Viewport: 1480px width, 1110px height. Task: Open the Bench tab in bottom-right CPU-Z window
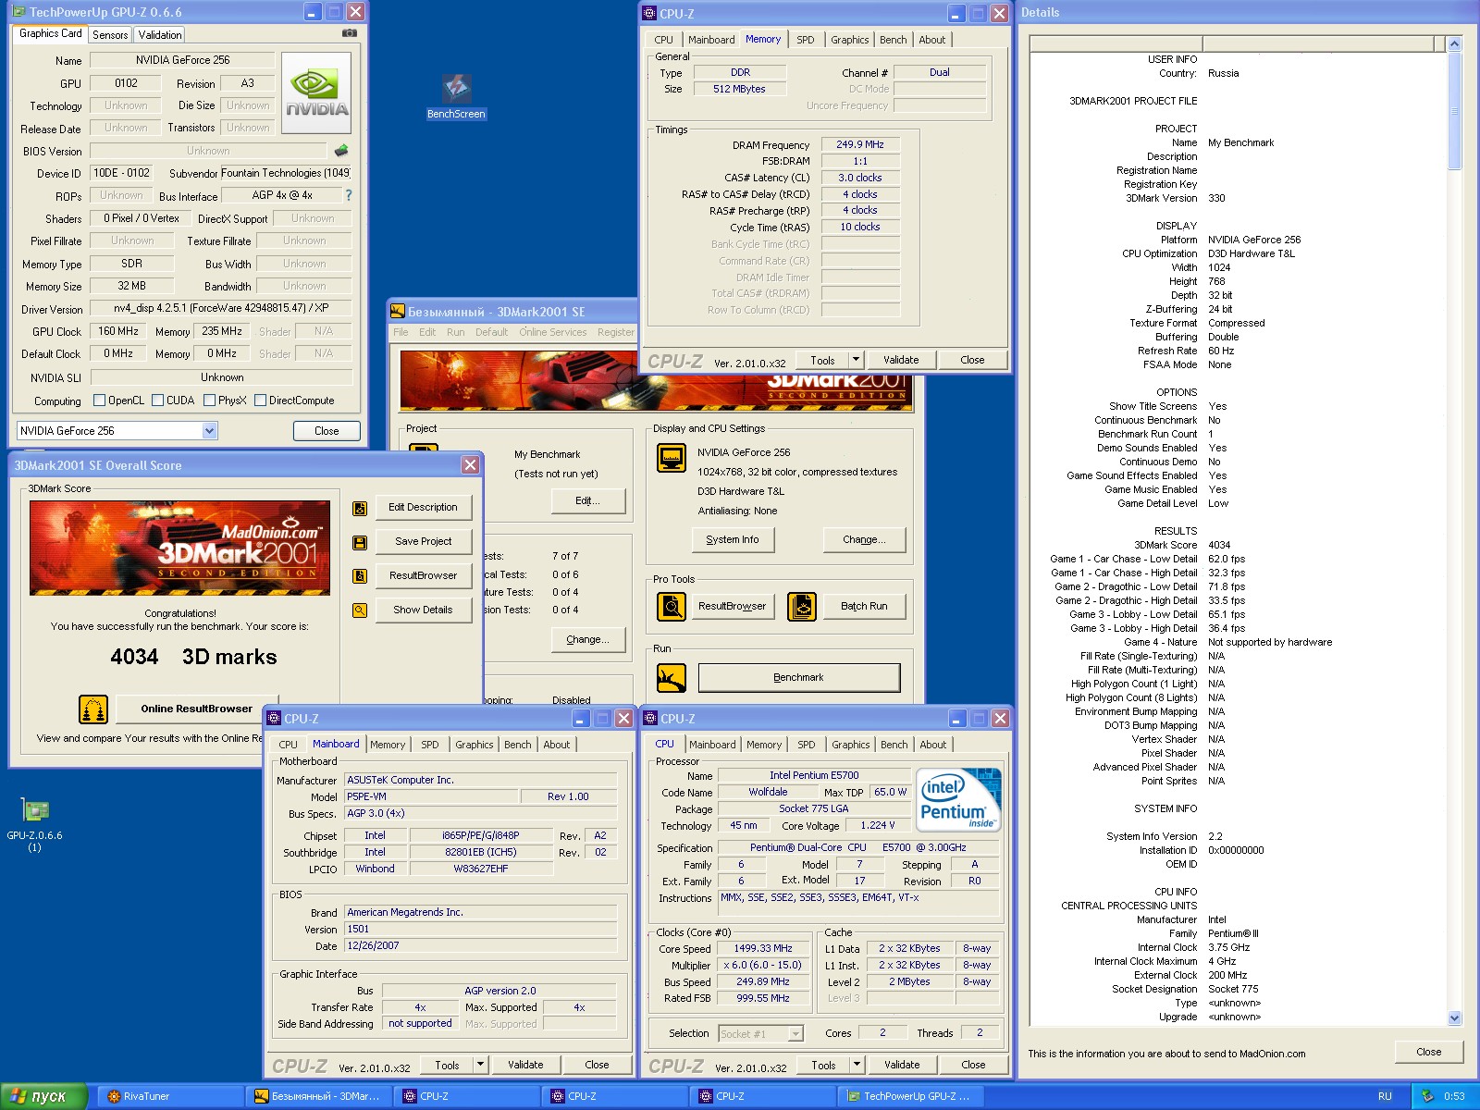click(x=894, y=745)
